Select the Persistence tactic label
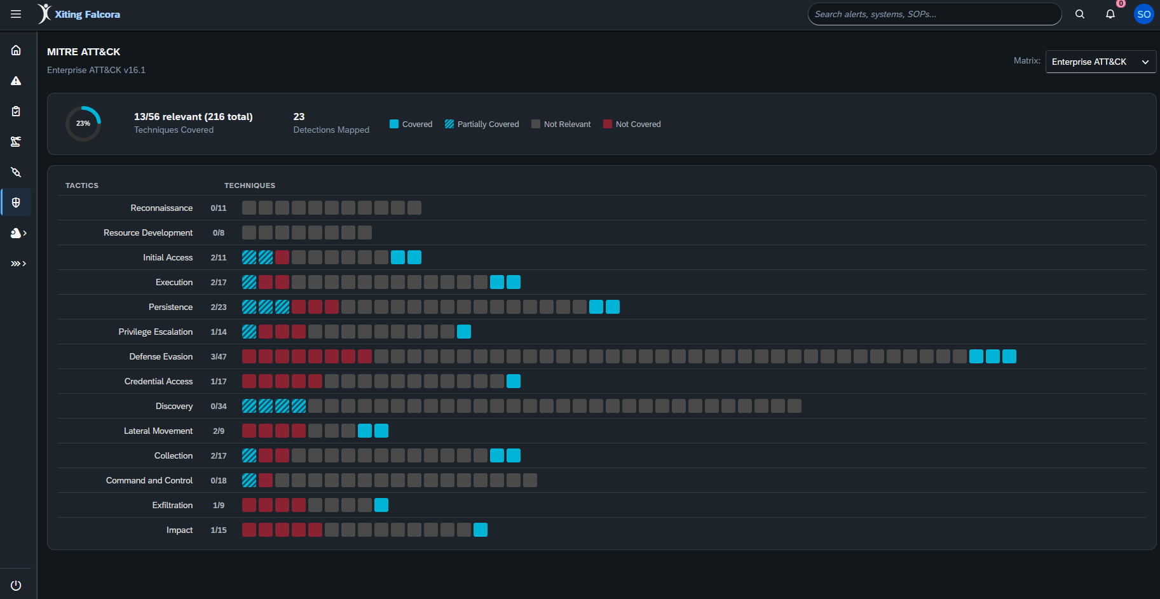 (x=170, y=307)
